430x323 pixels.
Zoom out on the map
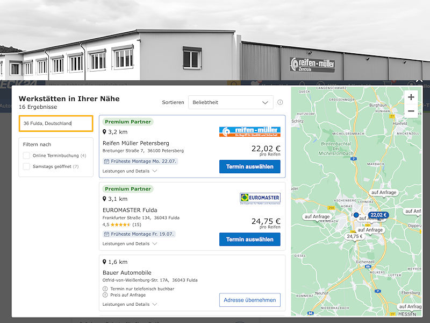tap(411, 111)
